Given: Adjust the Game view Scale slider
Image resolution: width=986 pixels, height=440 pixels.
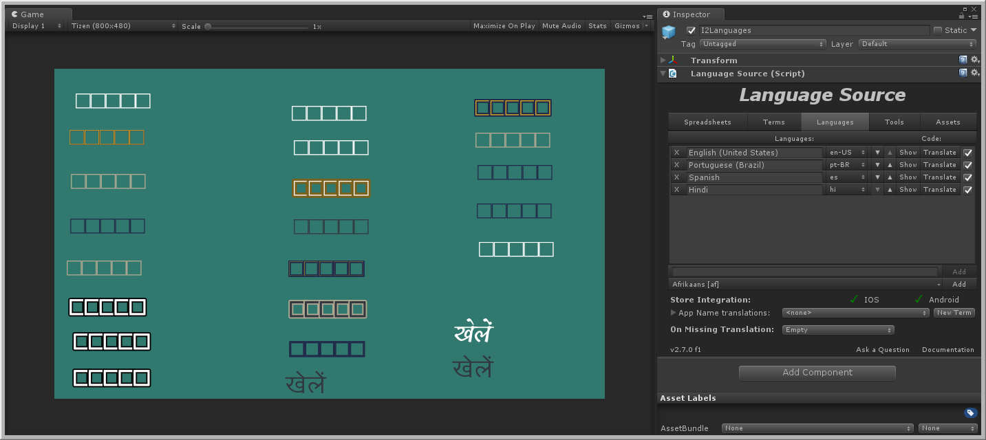Looking at the screenshot, I should tap(208, 26).
